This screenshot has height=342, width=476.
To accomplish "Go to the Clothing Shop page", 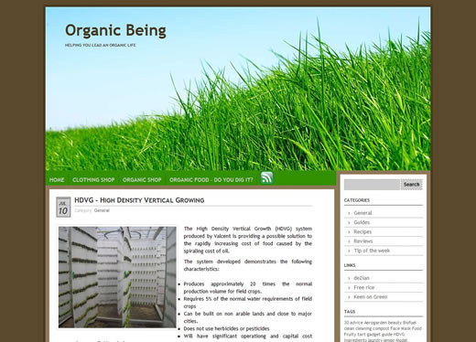I will [93, 180].
